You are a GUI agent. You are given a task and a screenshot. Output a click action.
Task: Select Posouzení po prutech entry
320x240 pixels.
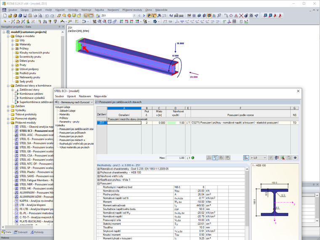pyautogui.click(x=71, y=136)
